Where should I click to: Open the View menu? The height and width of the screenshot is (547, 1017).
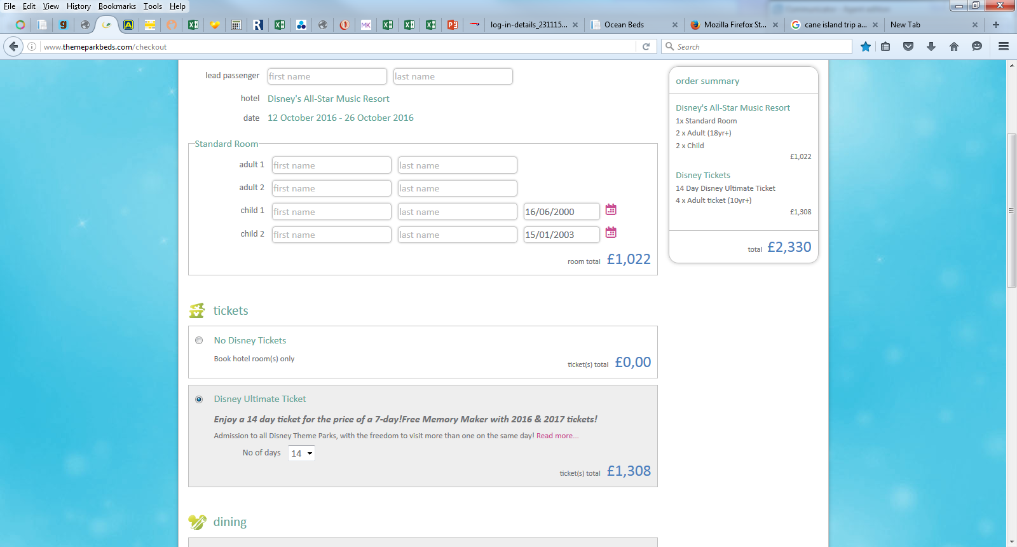[x=51, y=6]
